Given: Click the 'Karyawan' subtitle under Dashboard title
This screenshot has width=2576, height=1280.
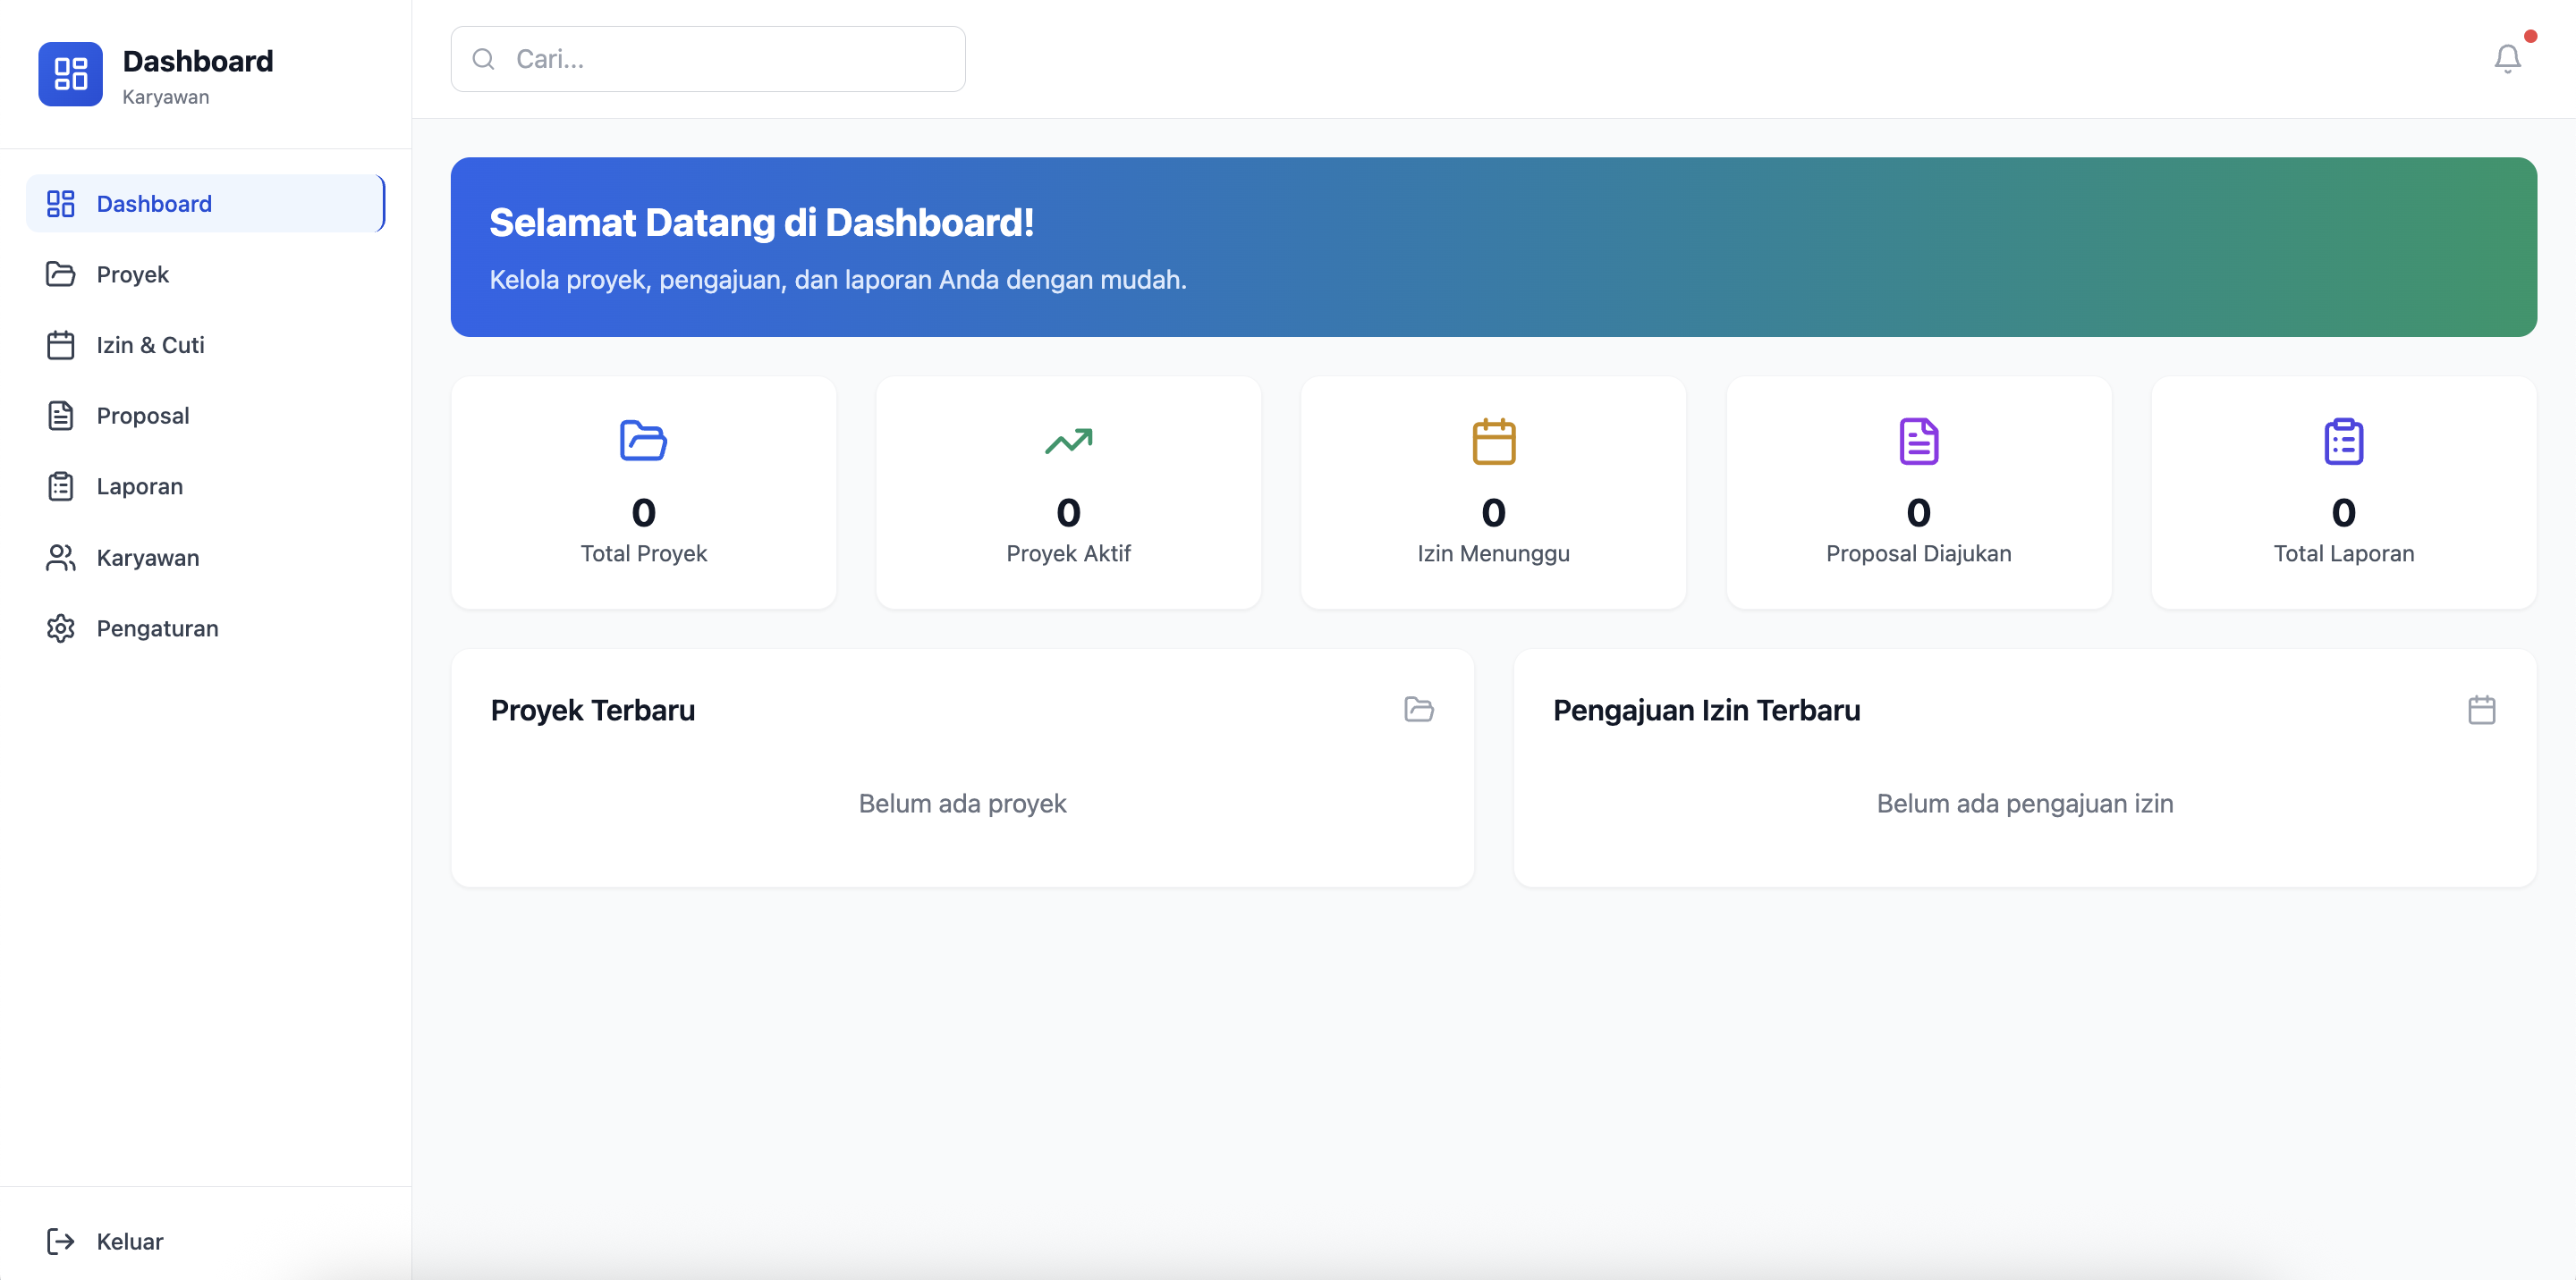Looking at the screenshot, I should [x=166, y=97].
